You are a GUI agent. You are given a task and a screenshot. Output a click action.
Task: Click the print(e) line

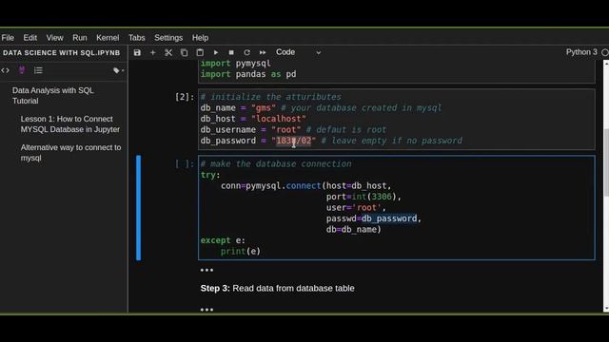point(241,251)
